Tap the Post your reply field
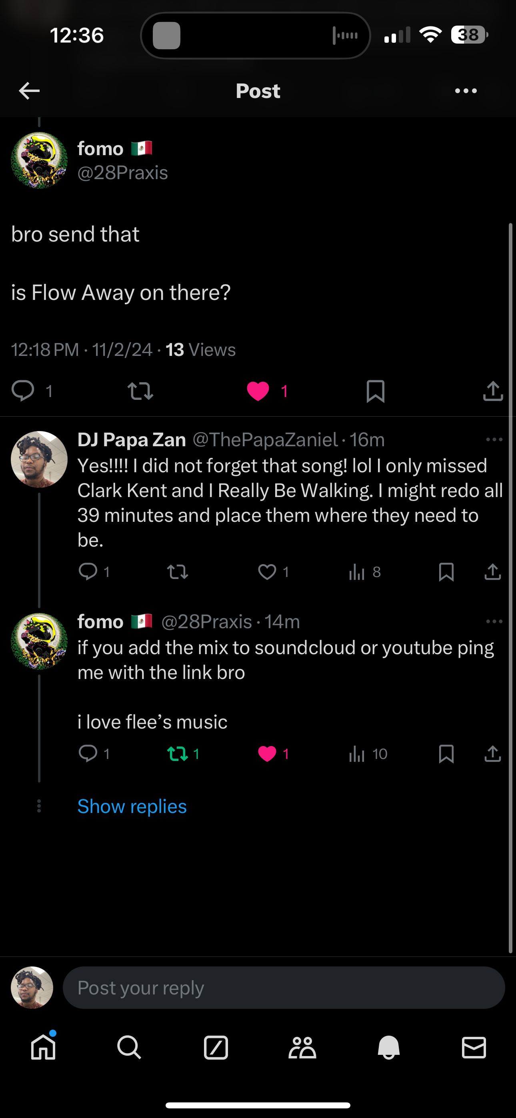516x1118 pixels. click(x=283, y=988)
